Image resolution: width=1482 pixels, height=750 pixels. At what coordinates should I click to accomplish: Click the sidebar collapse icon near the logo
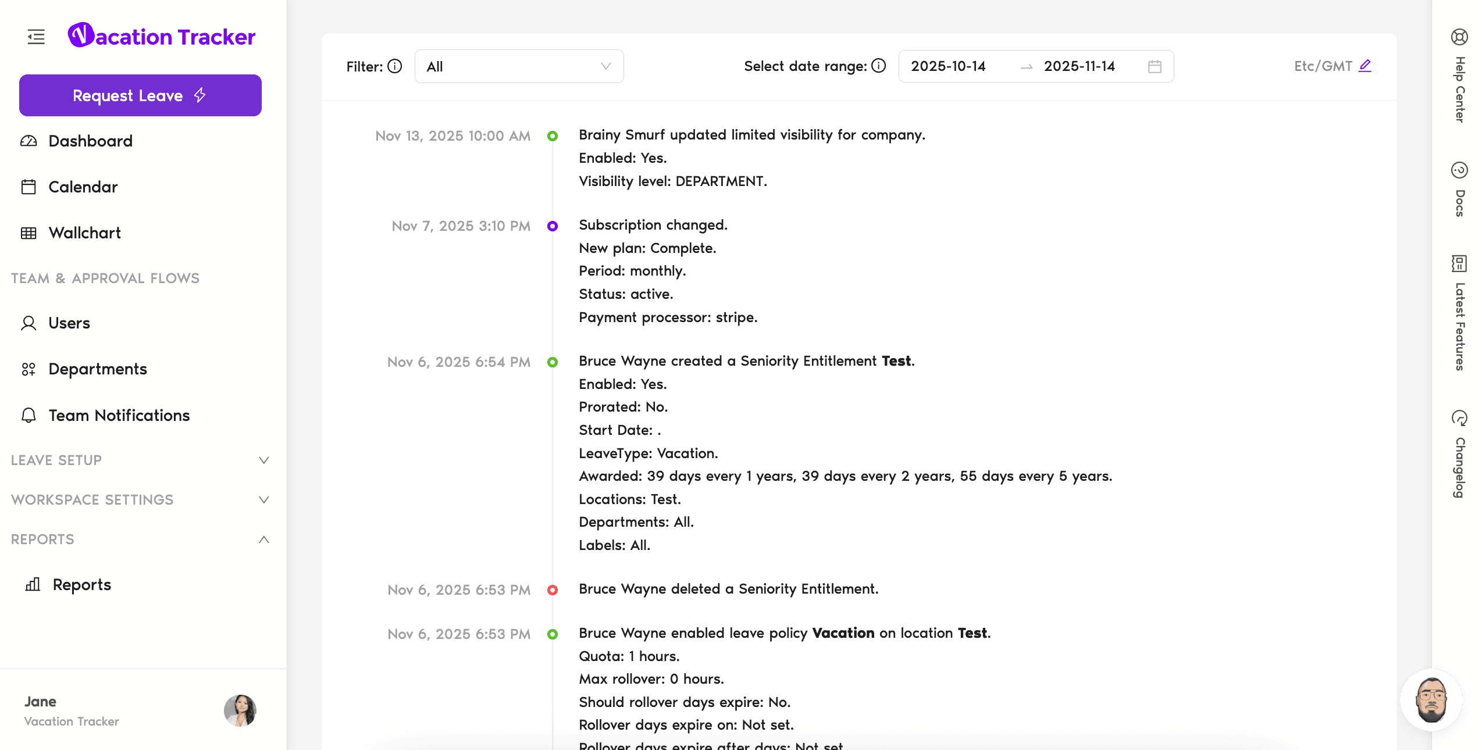tap(35, 37)
